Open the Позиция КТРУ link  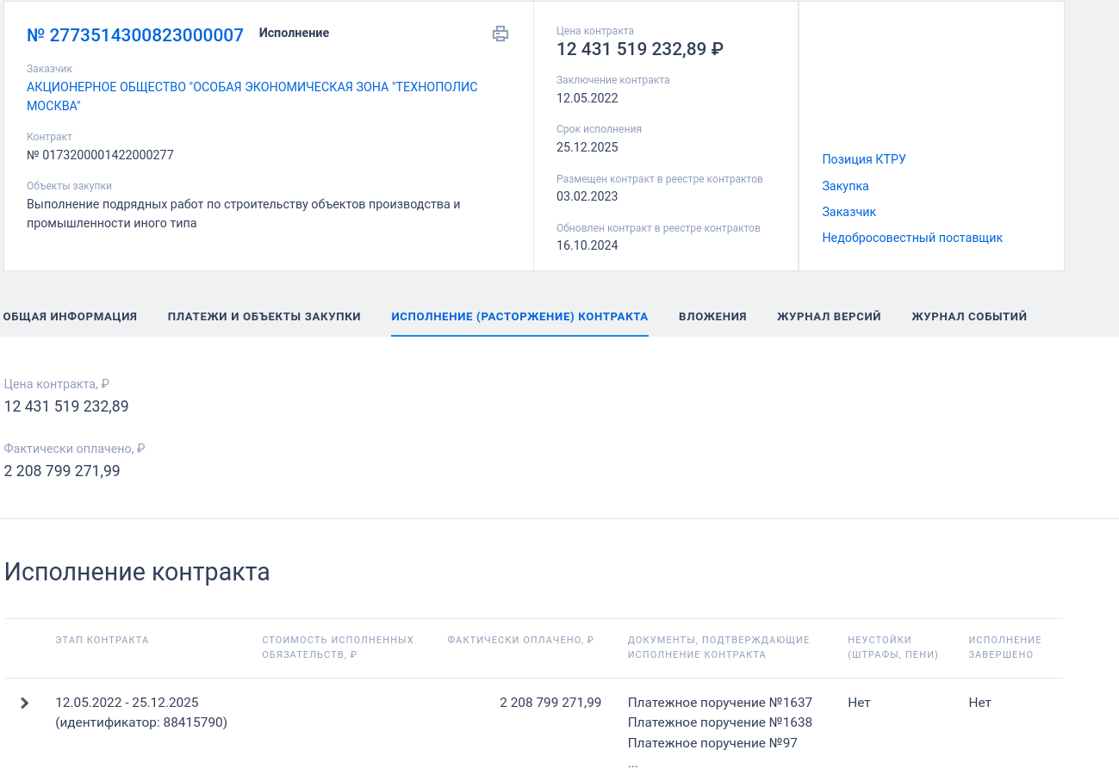point(864,159)
